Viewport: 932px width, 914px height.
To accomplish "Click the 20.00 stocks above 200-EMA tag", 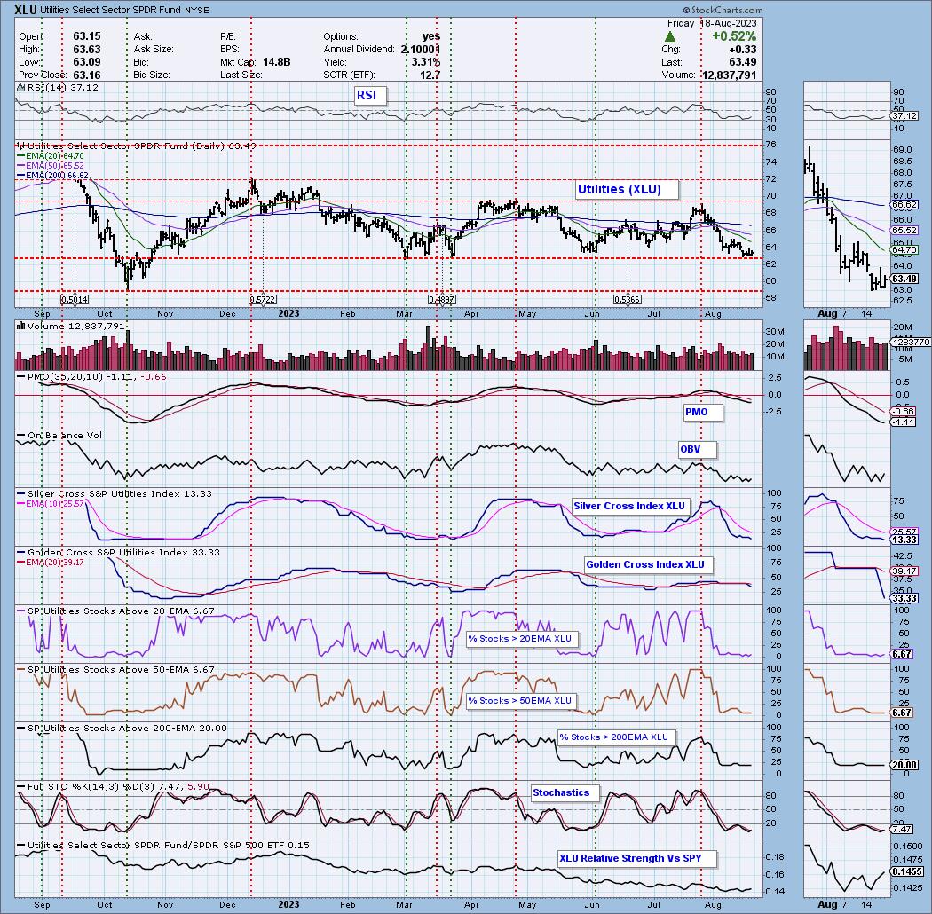I will [904, 765].
